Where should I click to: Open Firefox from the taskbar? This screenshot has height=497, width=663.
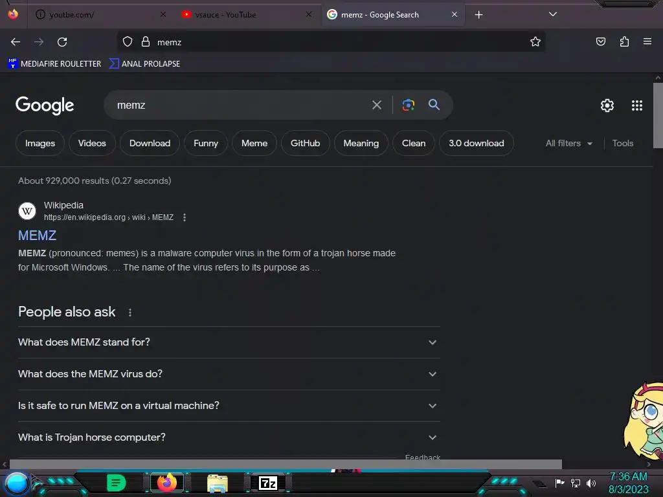coord(167,483)
